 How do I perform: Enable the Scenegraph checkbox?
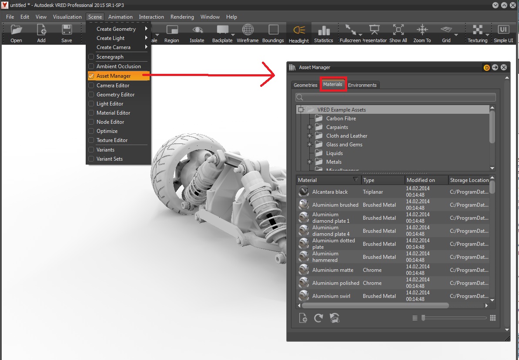(x=91, y=57)
